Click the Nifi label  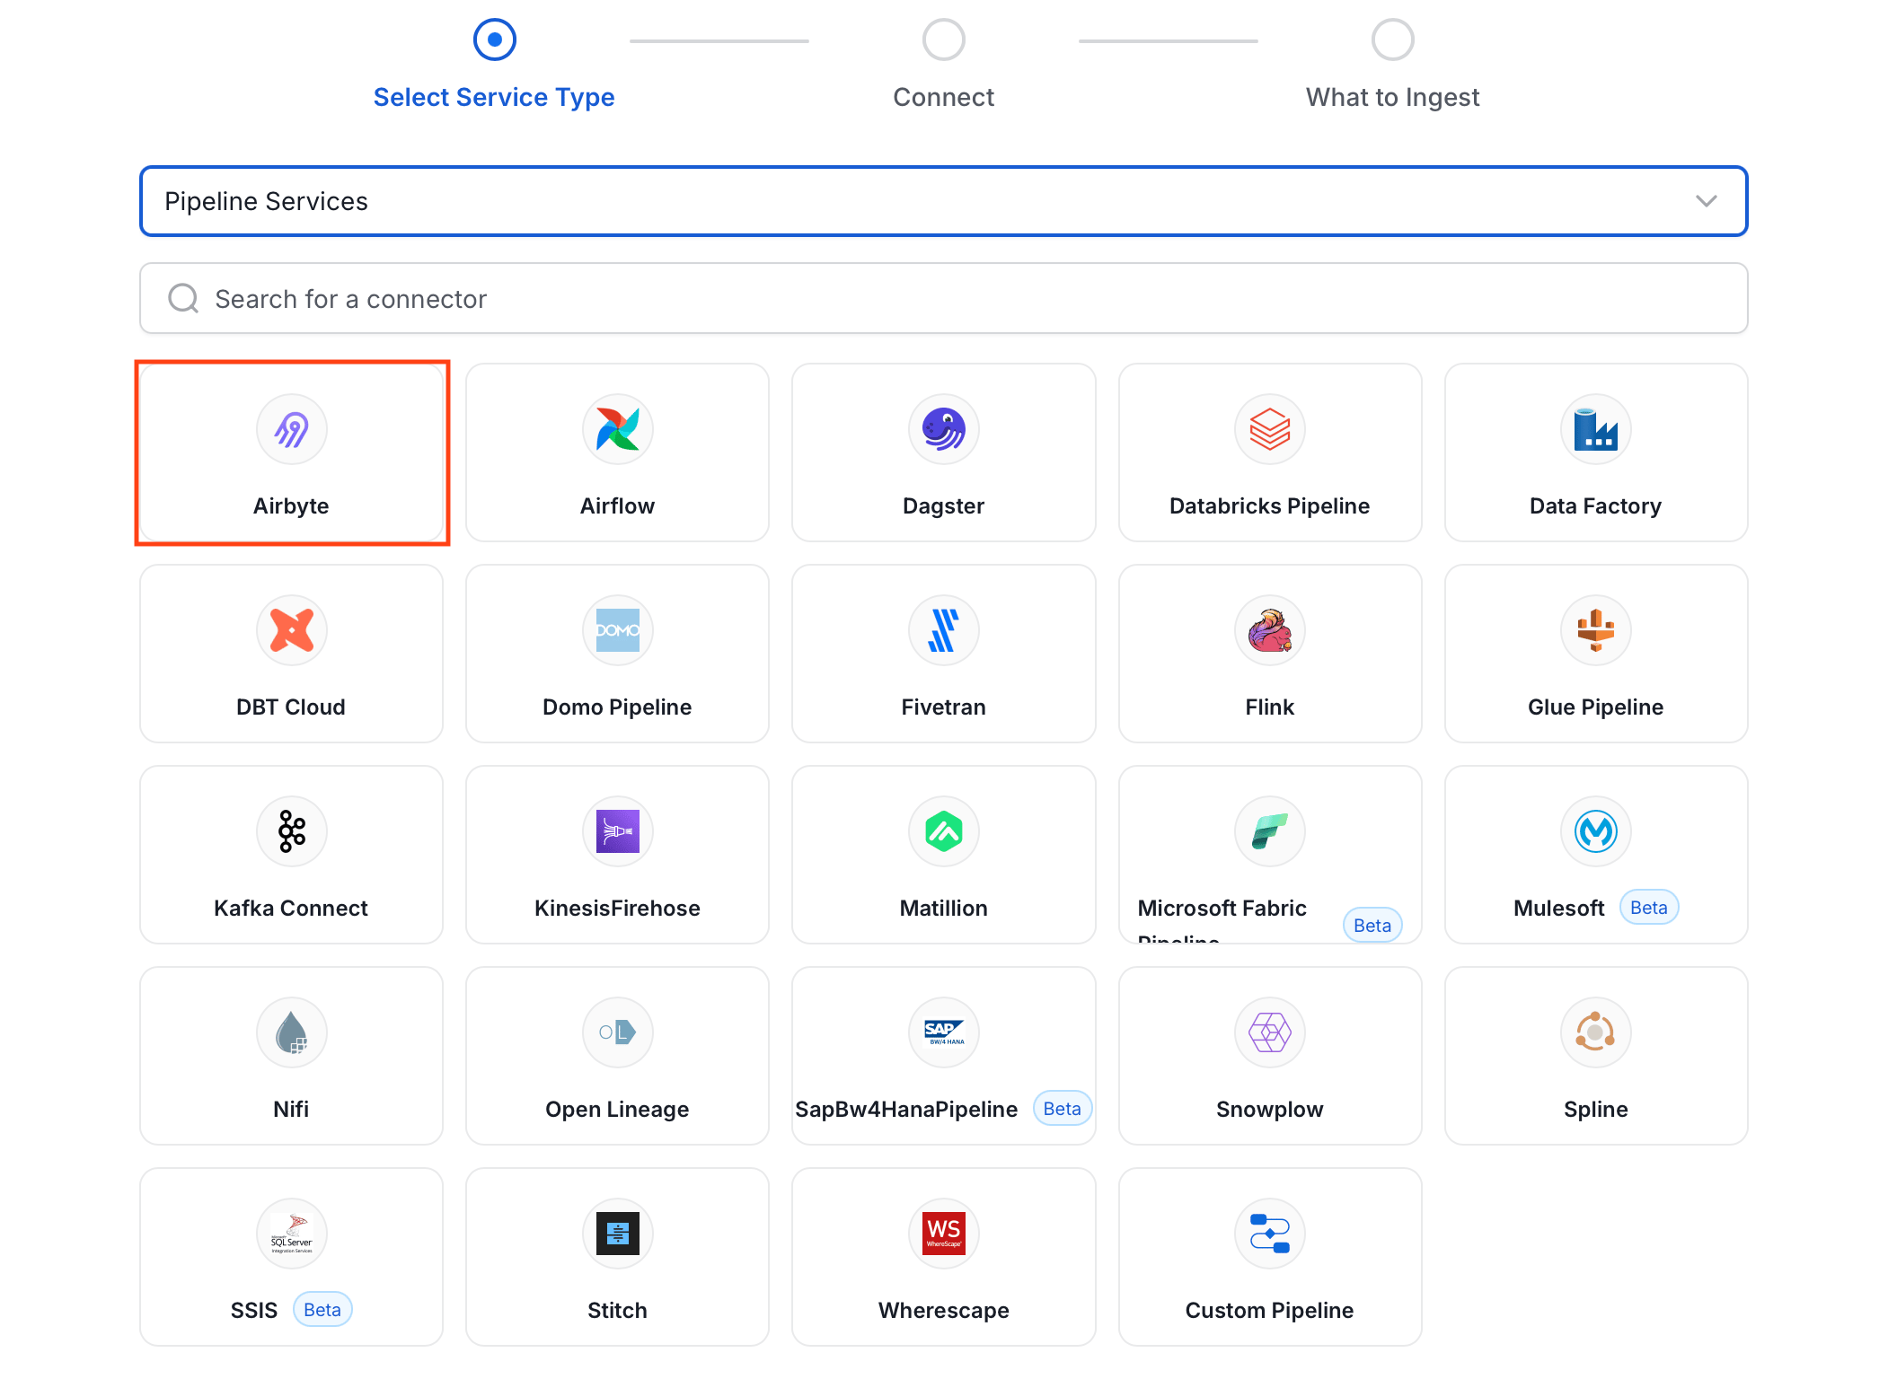pyautogui.click(x=291, y=1109)
